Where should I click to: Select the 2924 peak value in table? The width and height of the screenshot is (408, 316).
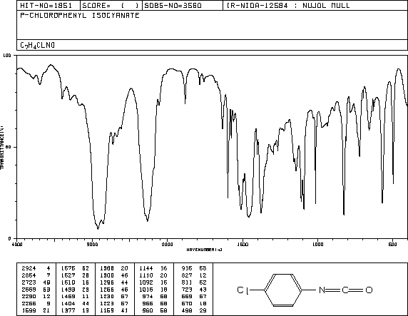click(x=29, y=268)
